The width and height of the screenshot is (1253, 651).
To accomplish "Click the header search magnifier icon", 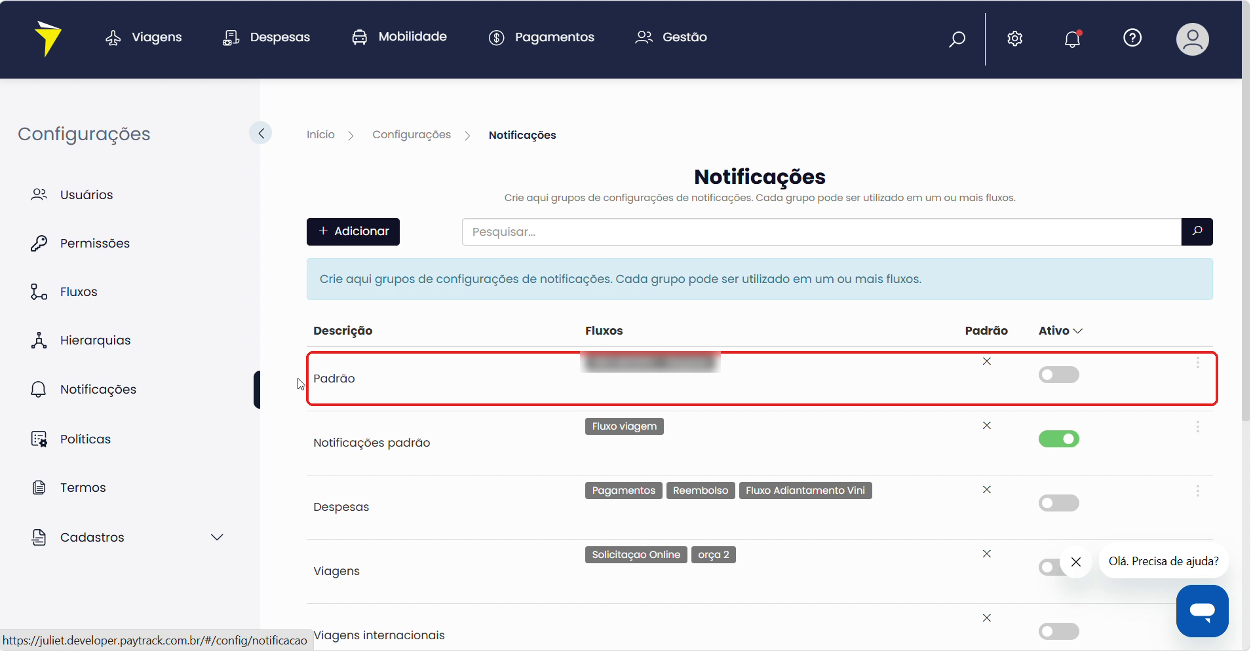I will [957, 39].
